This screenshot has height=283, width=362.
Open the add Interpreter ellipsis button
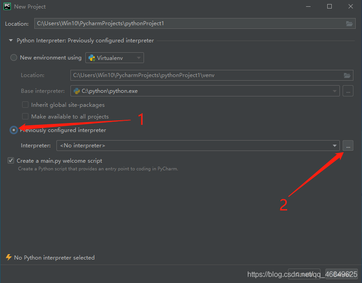tap(348, 146)
